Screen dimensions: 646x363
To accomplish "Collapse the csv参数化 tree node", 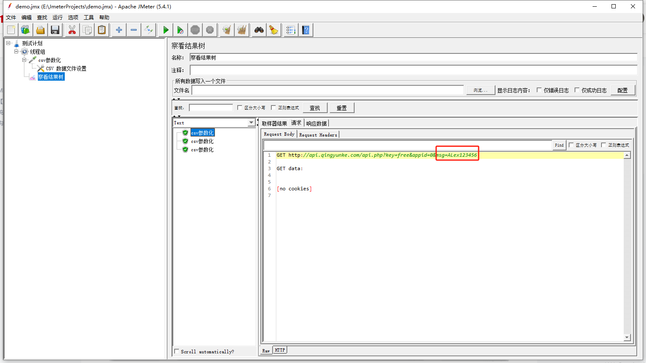I will coord(24,60).
